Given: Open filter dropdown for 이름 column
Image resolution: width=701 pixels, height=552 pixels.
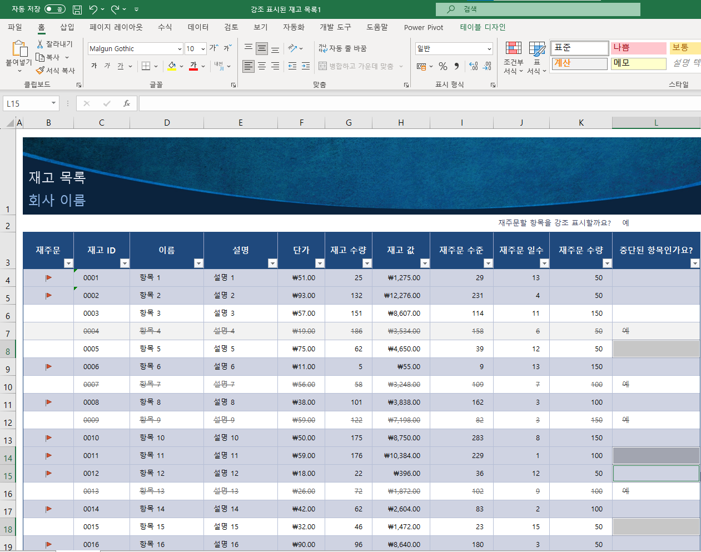Looking at the screenshot, I should [x=198, y=263].
